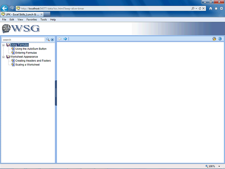Select the UPK - Excel Skills_Lunch tab
The height and width of the screenshot is (169, 225).
pyautogui.click(x=22, y=14)
